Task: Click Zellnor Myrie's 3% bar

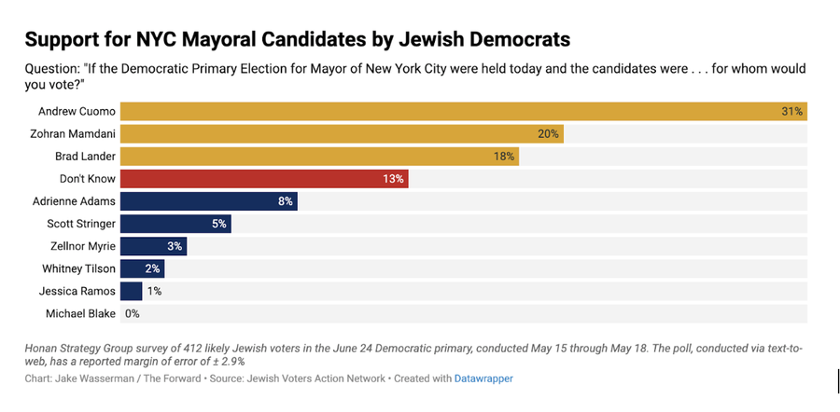Action: 153,246
